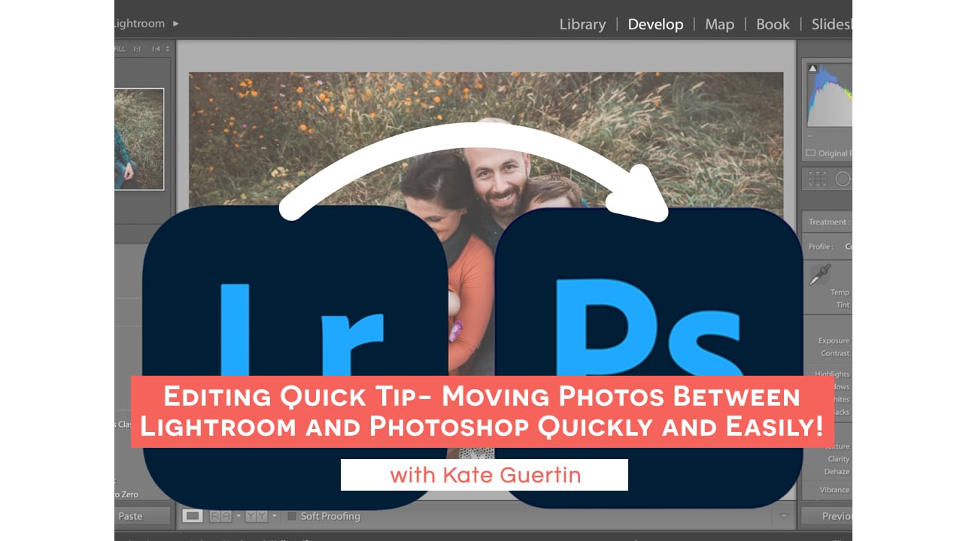The height and width of the screenshot is (541, 963).
Task: Click the Contrast label
Action: pyautogui.click(x=835, y=353)
